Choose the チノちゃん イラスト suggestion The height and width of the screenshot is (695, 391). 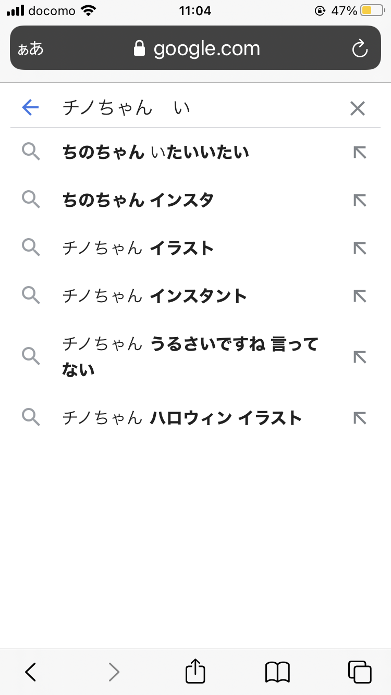pos(138,249)
